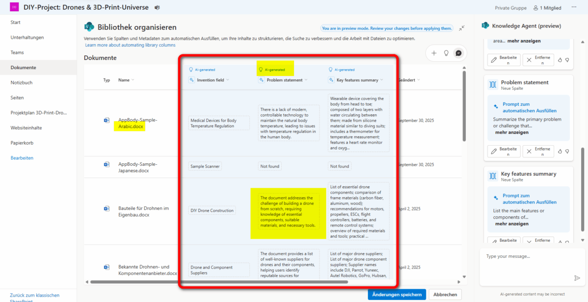
Task: Open Notizbuch in the left navigation
Action: [x=22, y=82]
